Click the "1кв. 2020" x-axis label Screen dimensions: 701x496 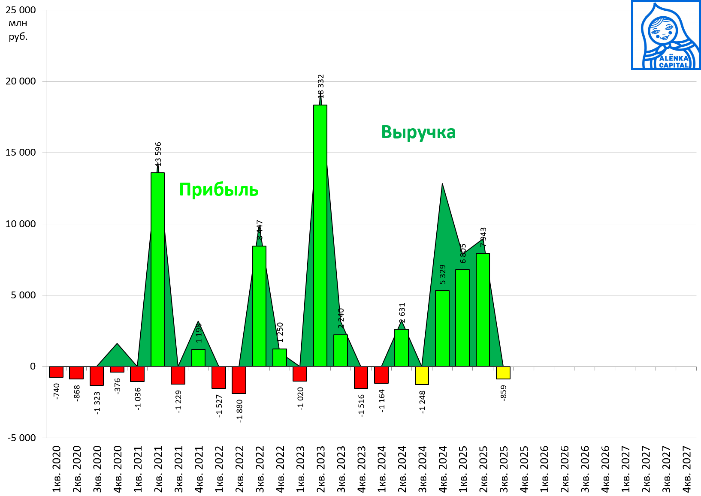[57, 469]
